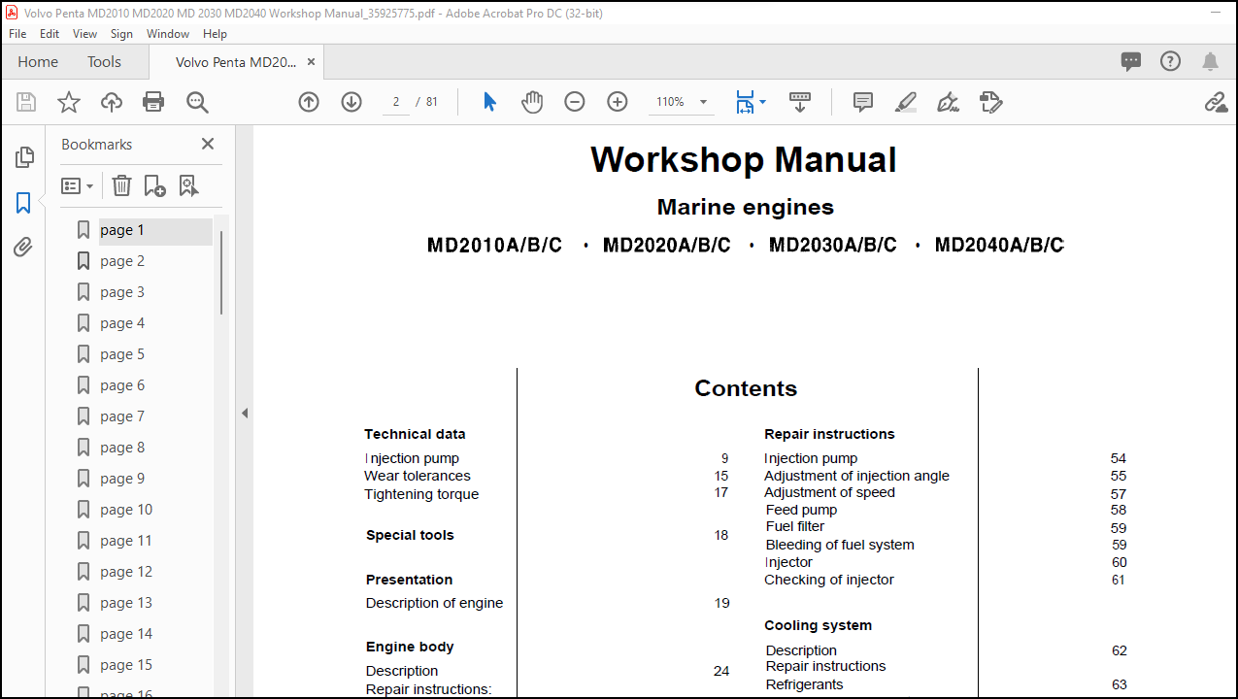This screenshot has width=1238, height=699.
Task: Open the Window menu
Action: click(x=168, y=33)
